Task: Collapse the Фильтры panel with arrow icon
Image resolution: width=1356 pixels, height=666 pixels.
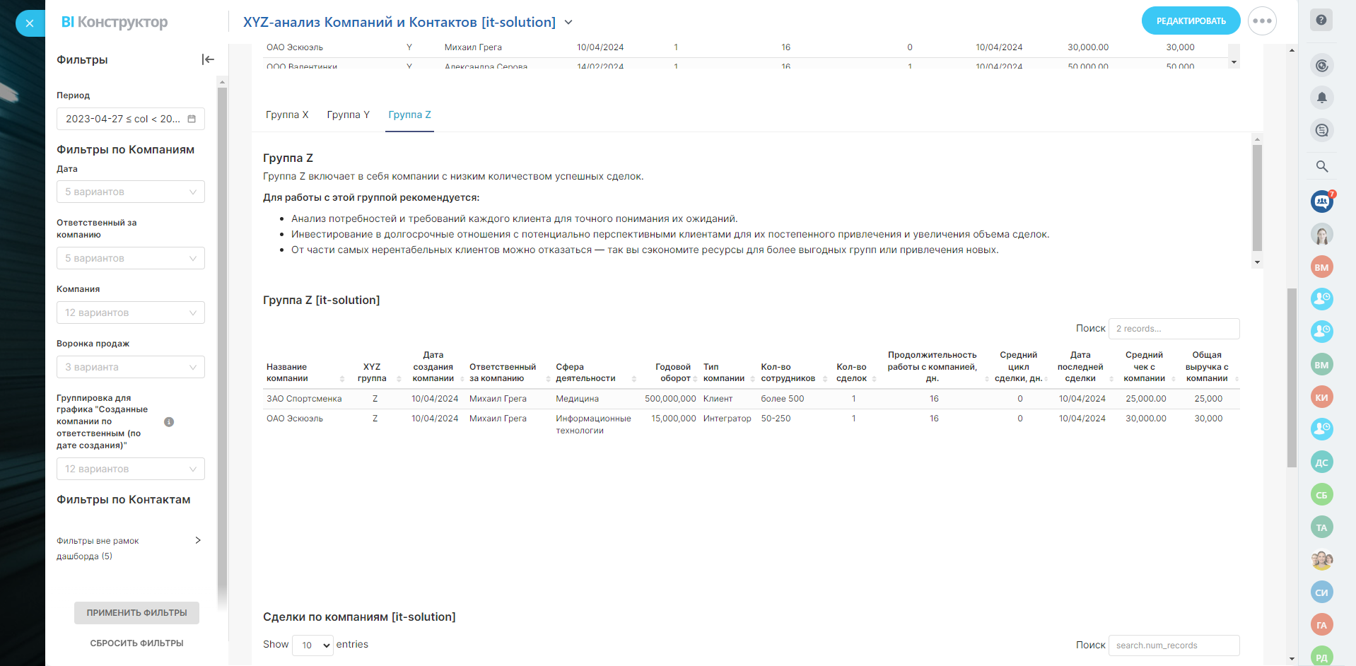Action: [208, 59]
